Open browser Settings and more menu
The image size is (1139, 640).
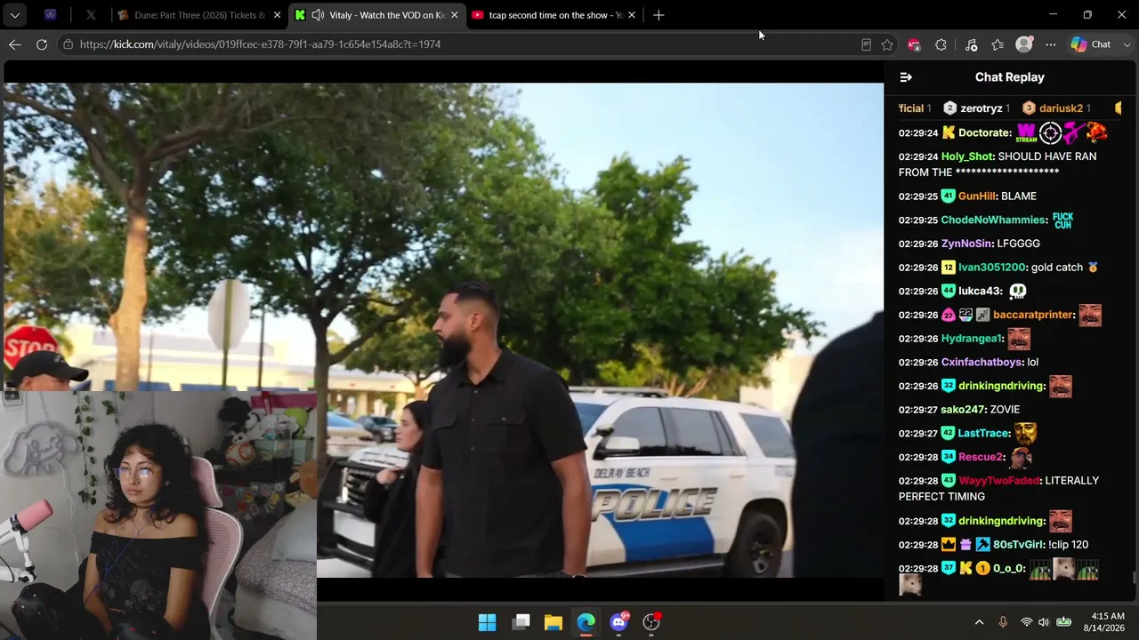[1051, 44]
